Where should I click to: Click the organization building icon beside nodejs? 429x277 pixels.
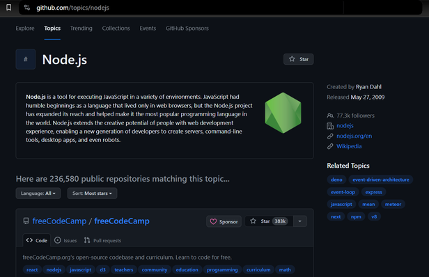pyautogui.click(x=330, y=126)
